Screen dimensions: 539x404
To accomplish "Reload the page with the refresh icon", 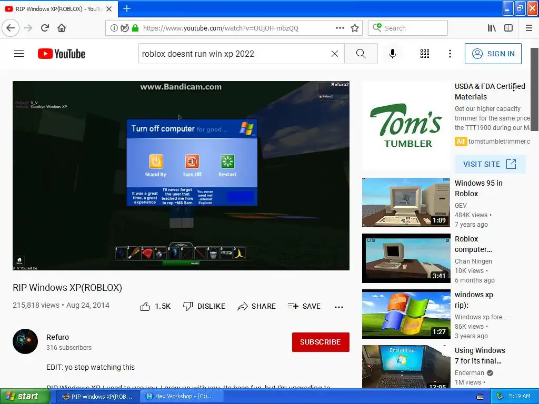I will [x=45, y=28].
